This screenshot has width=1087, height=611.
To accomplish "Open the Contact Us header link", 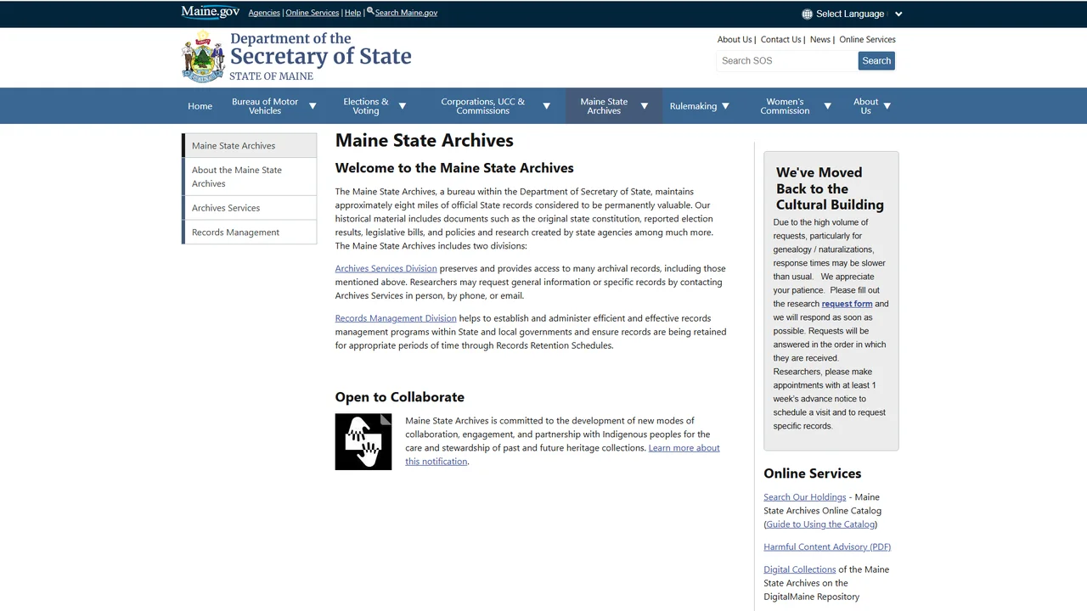I will click(780, 39).
